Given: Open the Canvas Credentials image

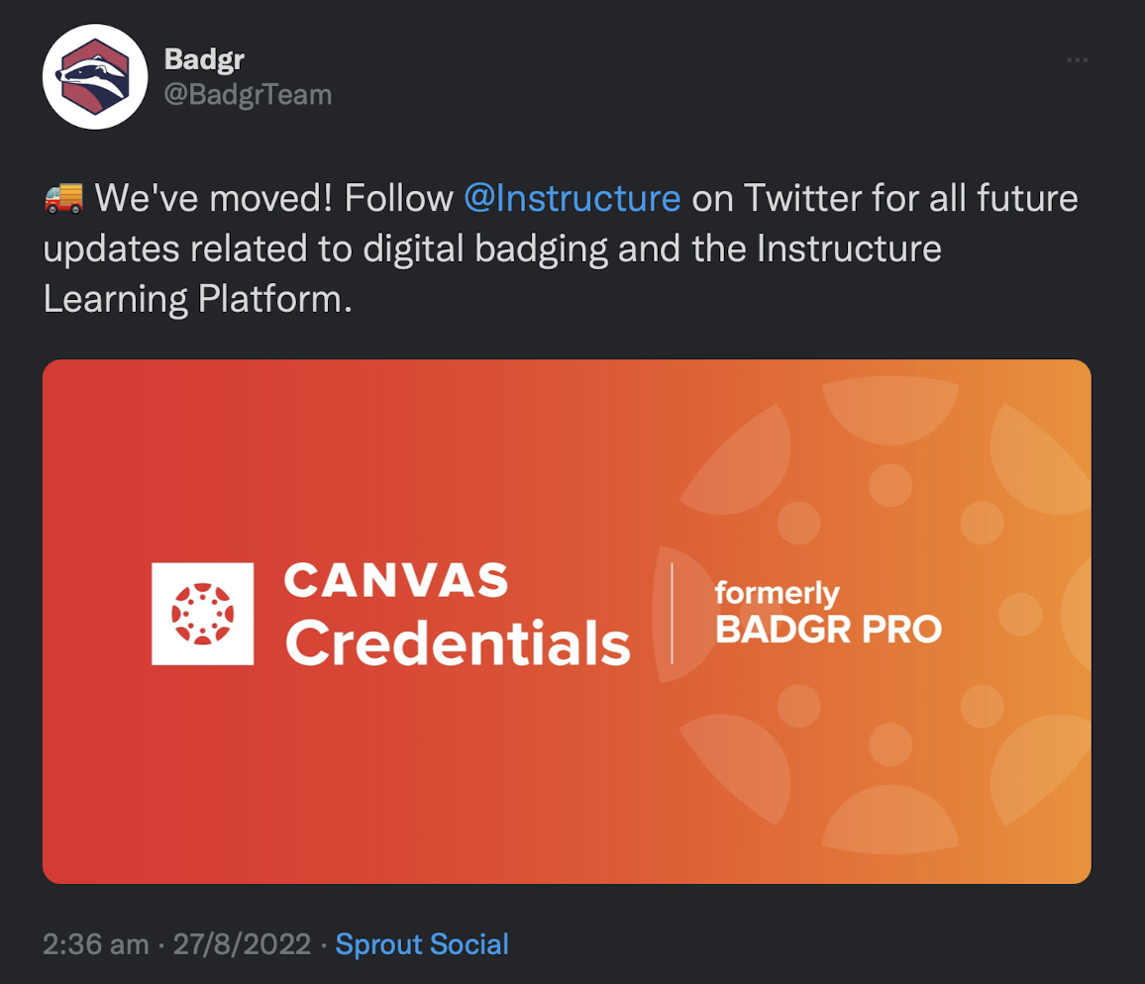Looking at the screenshot, I should point(567,622).
